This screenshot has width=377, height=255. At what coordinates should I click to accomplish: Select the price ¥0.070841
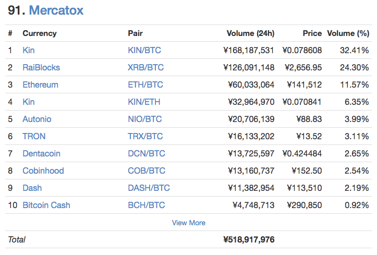tap(302, 102)
